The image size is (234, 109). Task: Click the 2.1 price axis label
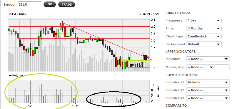pyautogui.click(x=153, y=20)
